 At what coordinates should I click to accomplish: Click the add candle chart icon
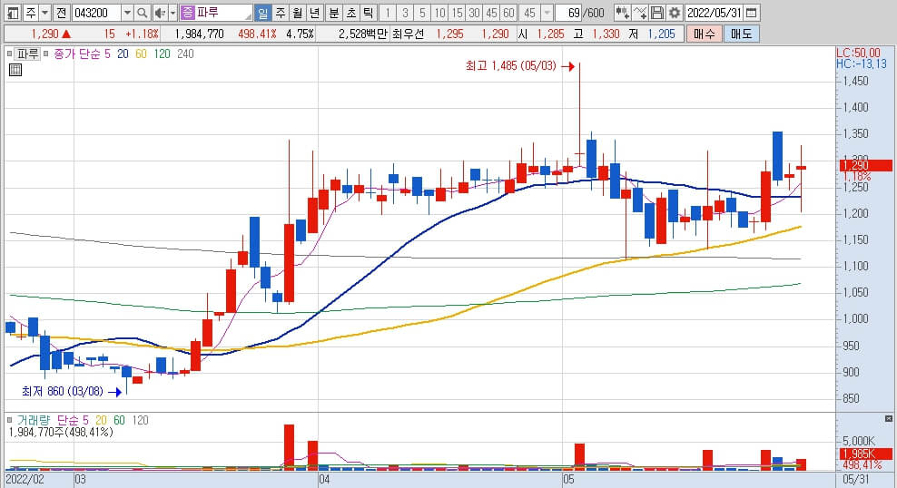(x=623, y=13)
